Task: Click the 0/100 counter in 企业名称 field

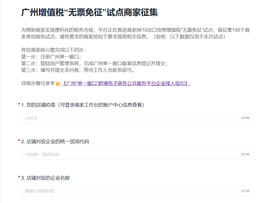Action: tap(245, 191)
